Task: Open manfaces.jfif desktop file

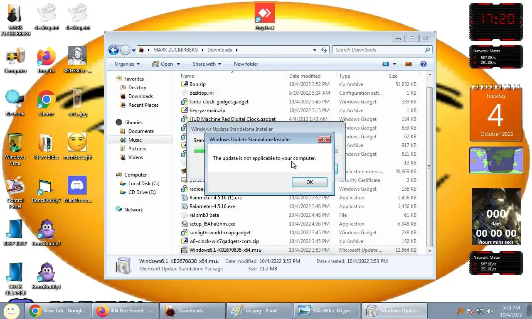Action: point(77,146)
